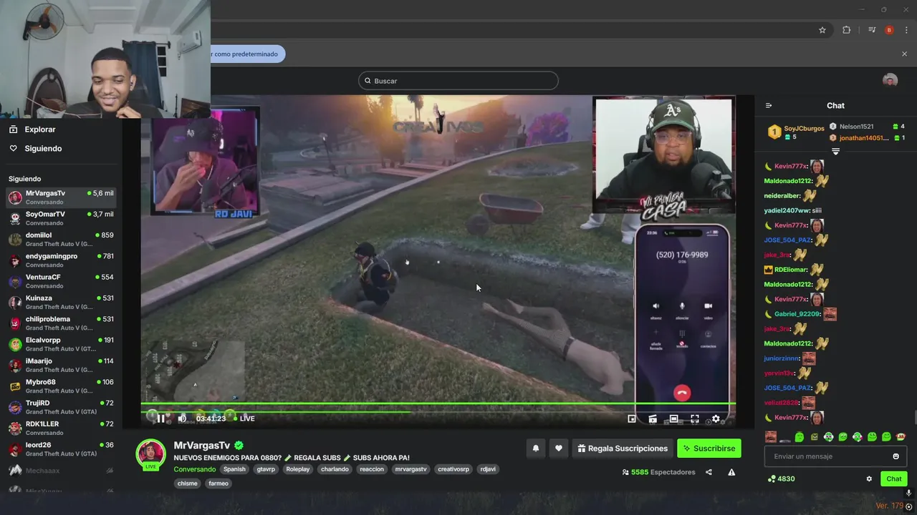This screenshot has height=515, width=917.
Task: Toggle the notification bell for MrVargasTv
Action: (x=535, y=448)
